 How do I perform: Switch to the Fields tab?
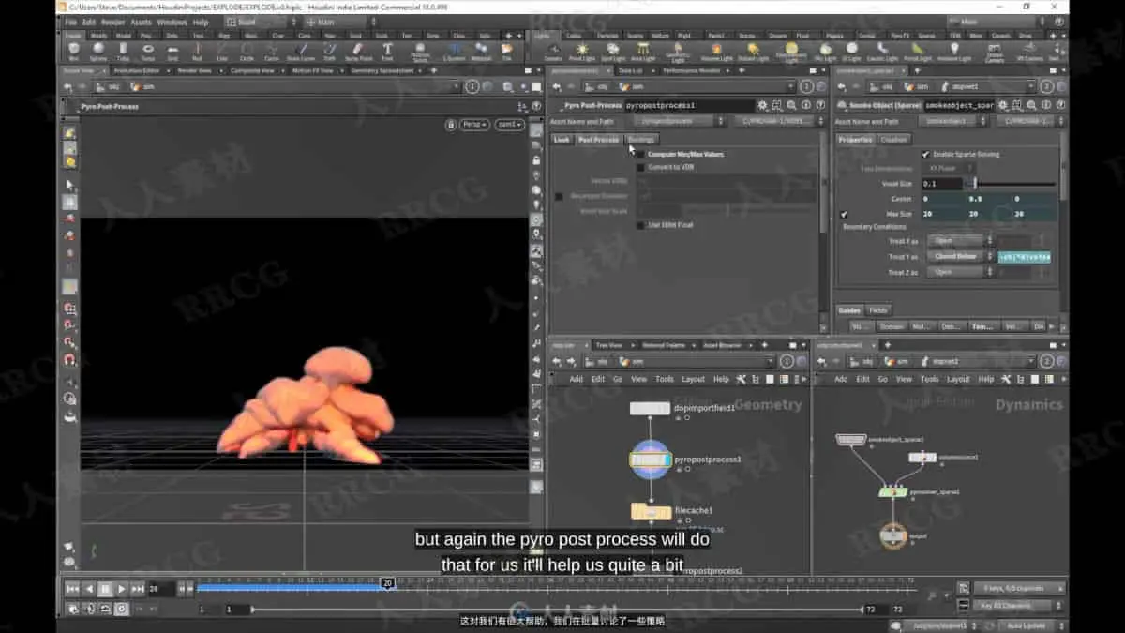878,310
